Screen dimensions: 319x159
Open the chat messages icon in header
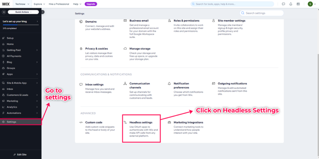[x=283, y=4]
